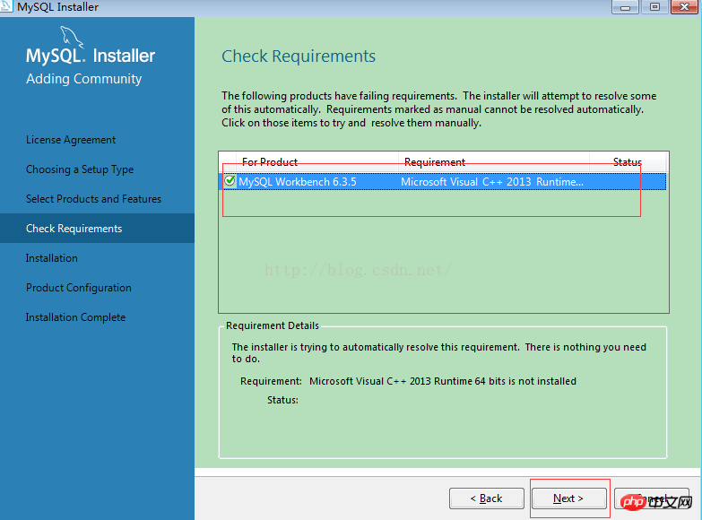Select the Check Requirements sidebar step
This screenshot has height=520, width=702.
(x=97, y=229)
